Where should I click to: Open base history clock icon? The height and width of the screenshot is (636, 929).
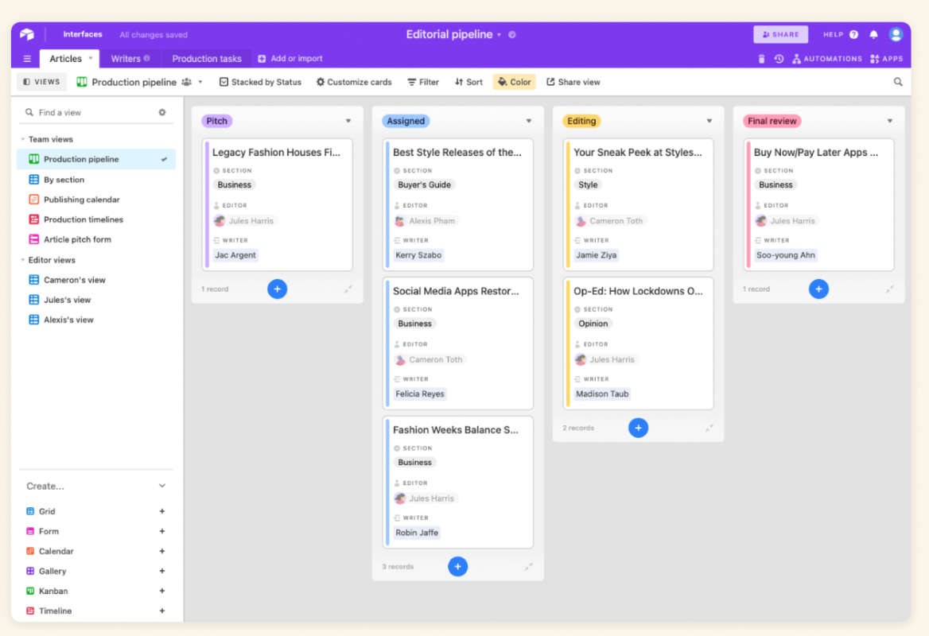779,59
